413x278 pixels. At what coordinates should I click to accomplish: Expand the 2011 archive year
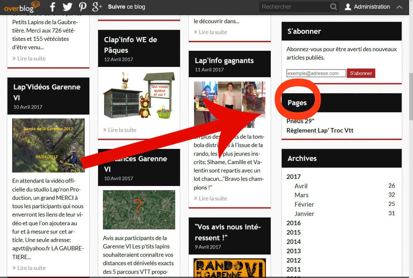(294, 269)
